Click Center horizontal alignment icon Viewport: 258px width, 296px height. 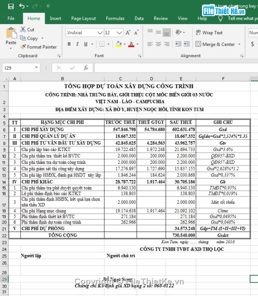coord(158,44)
